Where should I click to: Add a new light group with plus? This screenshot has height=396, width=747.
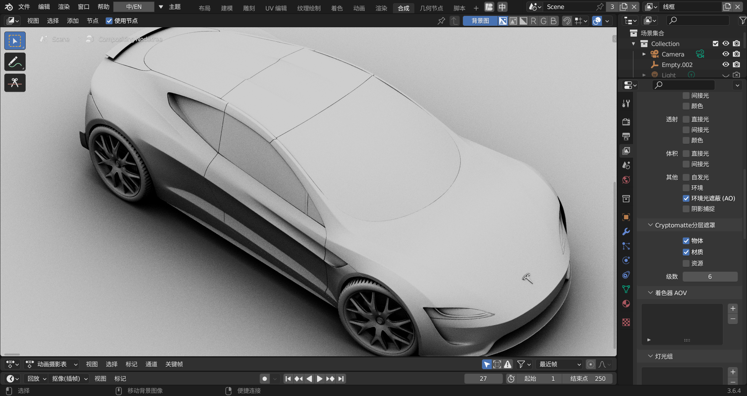[x=733, y=372]
